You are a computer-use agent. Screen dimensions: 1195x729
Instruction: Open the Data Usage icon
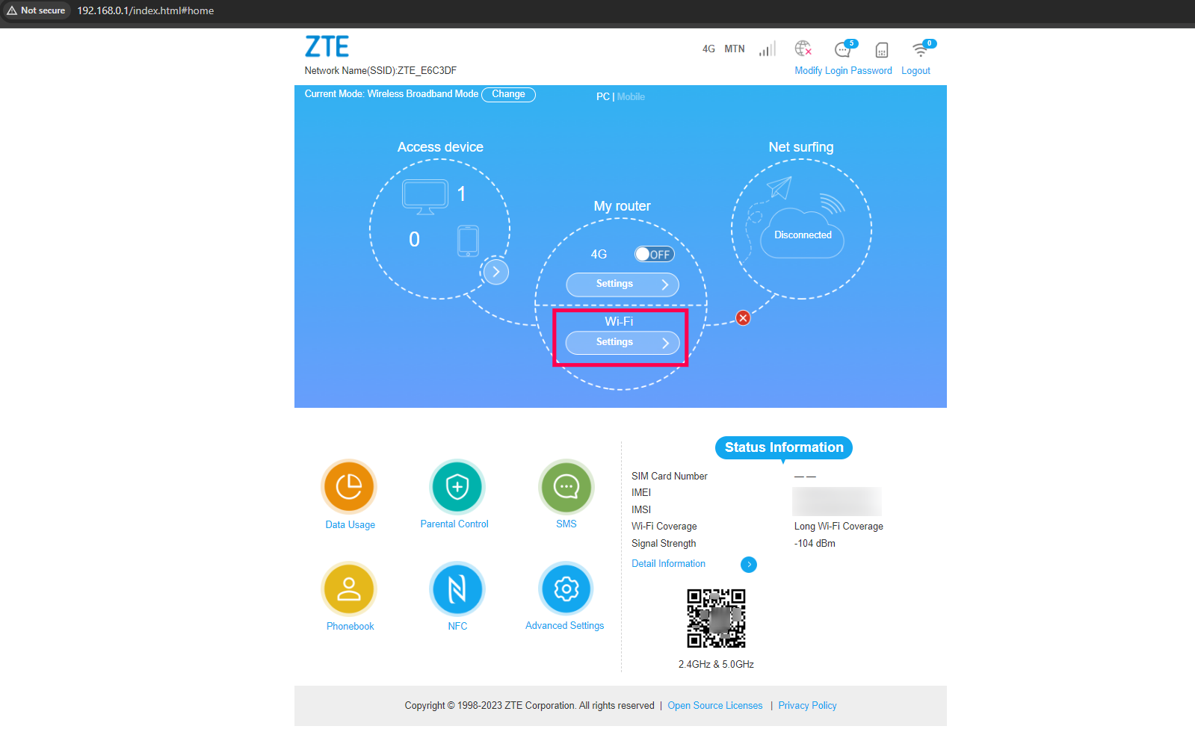[x=349, y=487]
